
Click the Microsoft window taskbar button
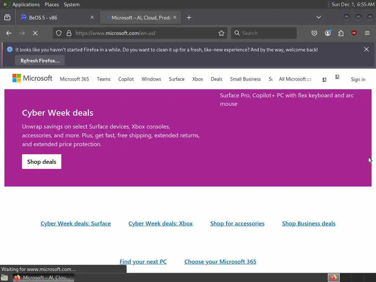tap(44, 278)
